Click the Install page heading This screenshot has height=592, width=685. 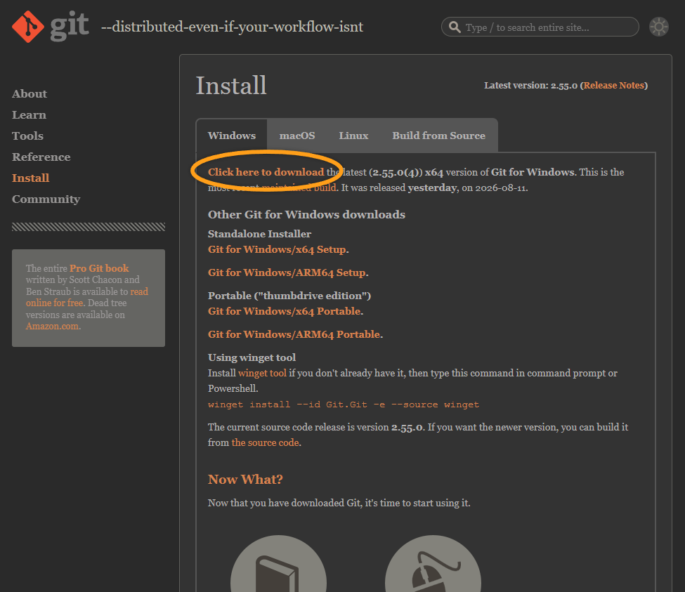[x=231, y=85]
